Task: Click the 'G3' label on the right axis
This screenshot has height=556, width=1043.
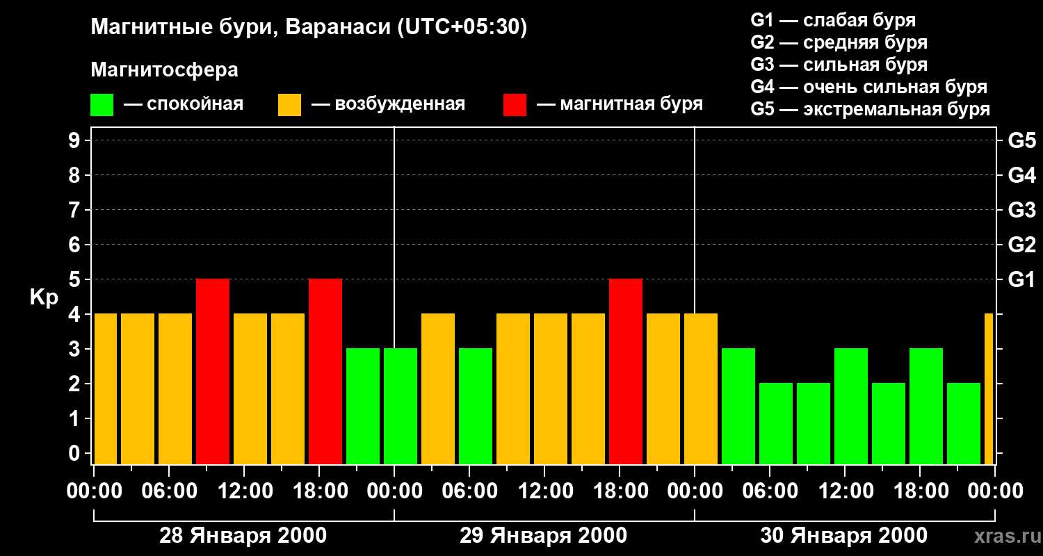Action: click(x=1021, y=210)
